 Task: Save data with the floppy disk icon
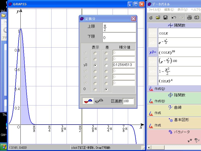[165, 18]
